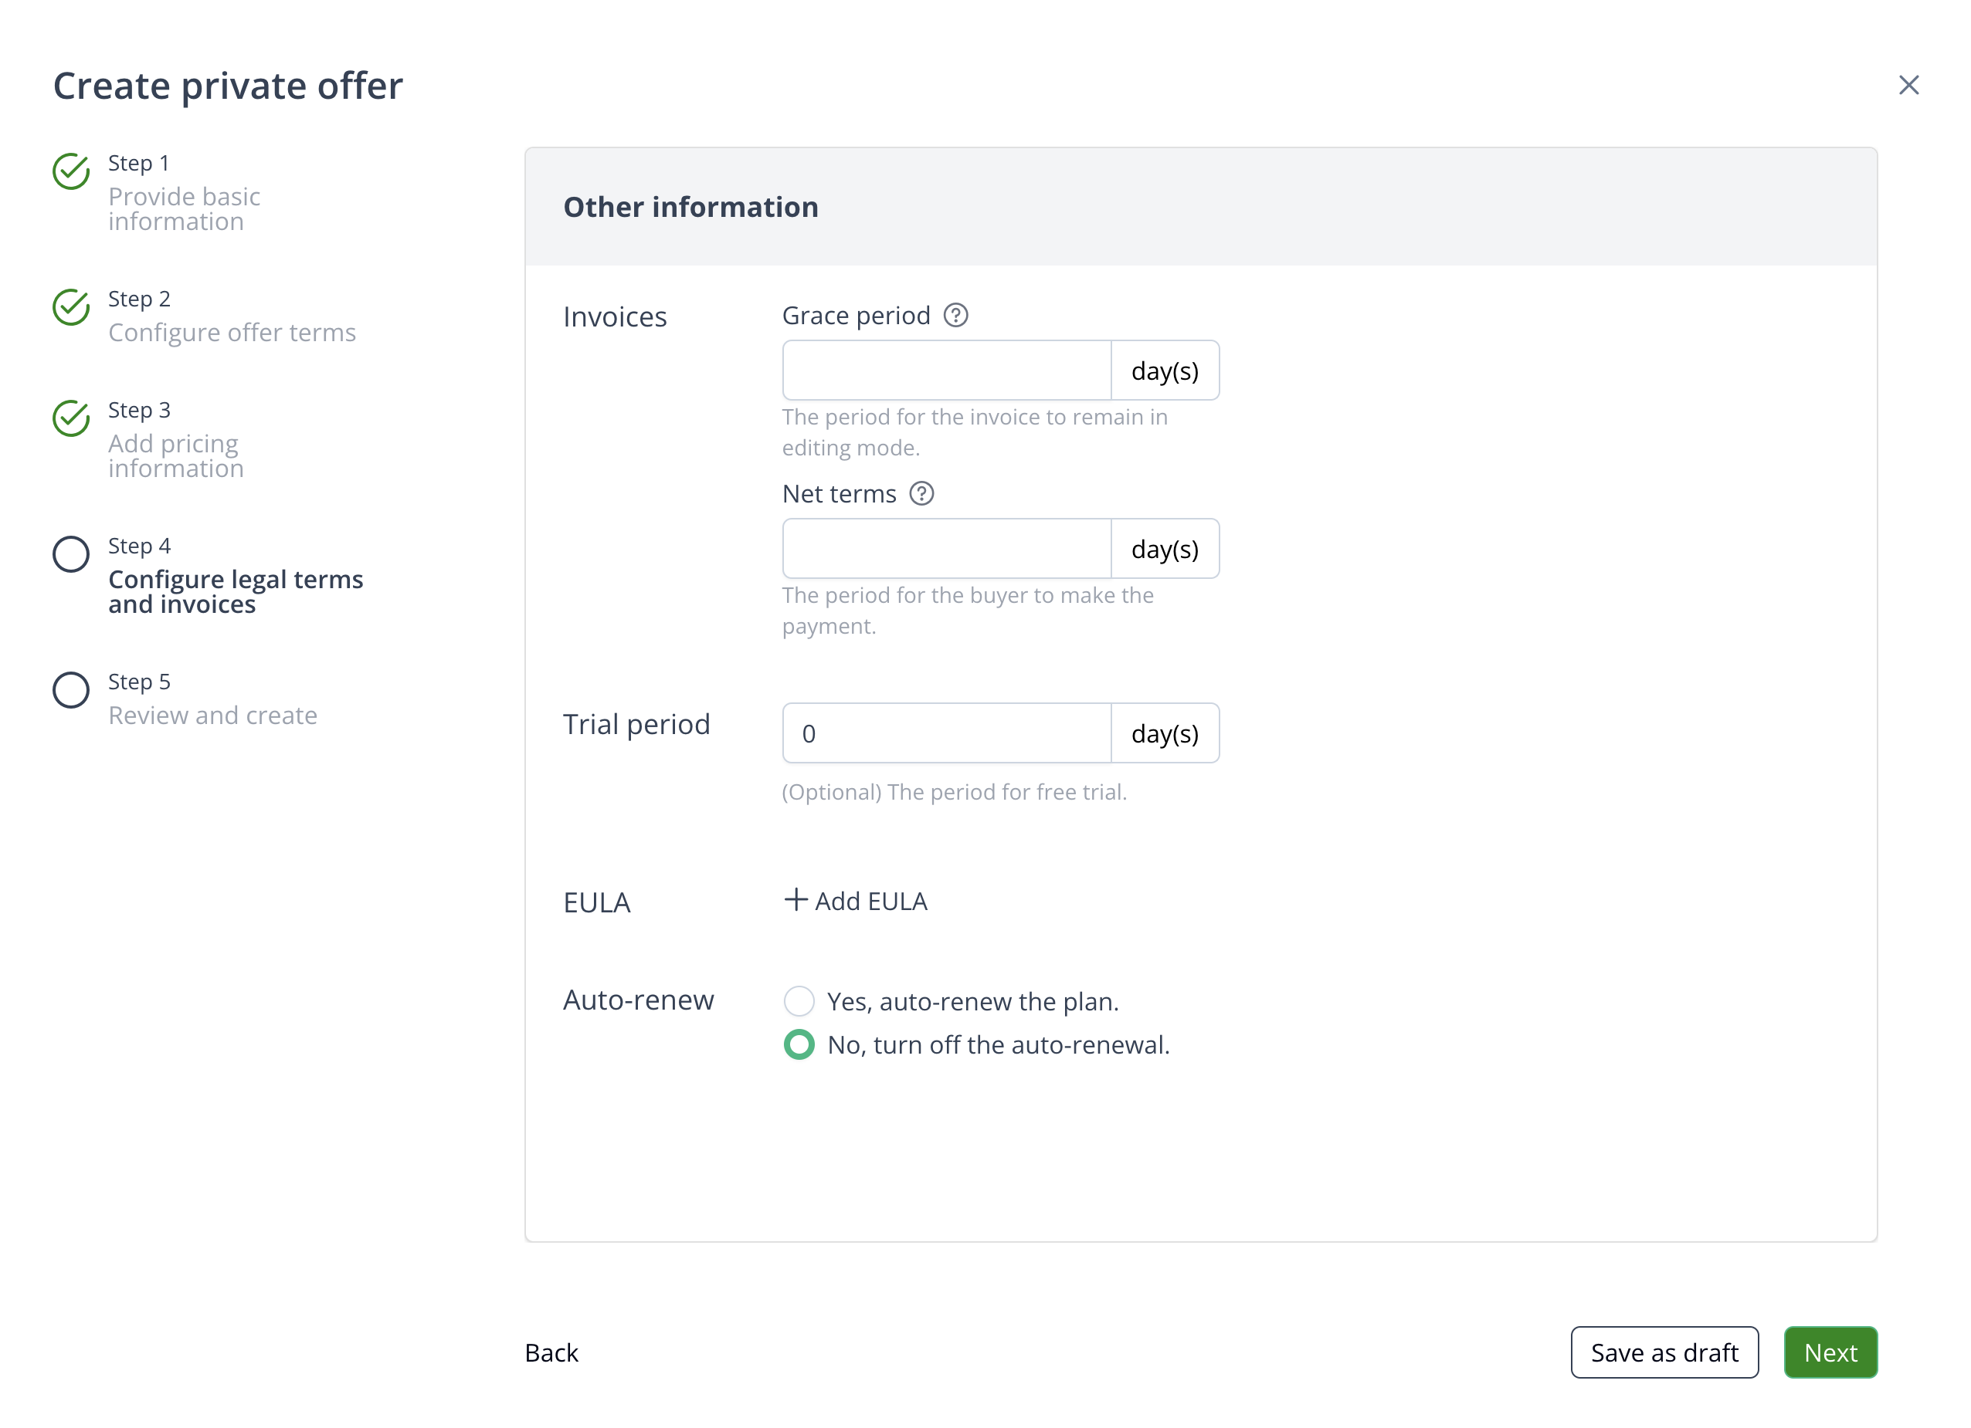Click the Grace period help icon

(x=955, y=315)
